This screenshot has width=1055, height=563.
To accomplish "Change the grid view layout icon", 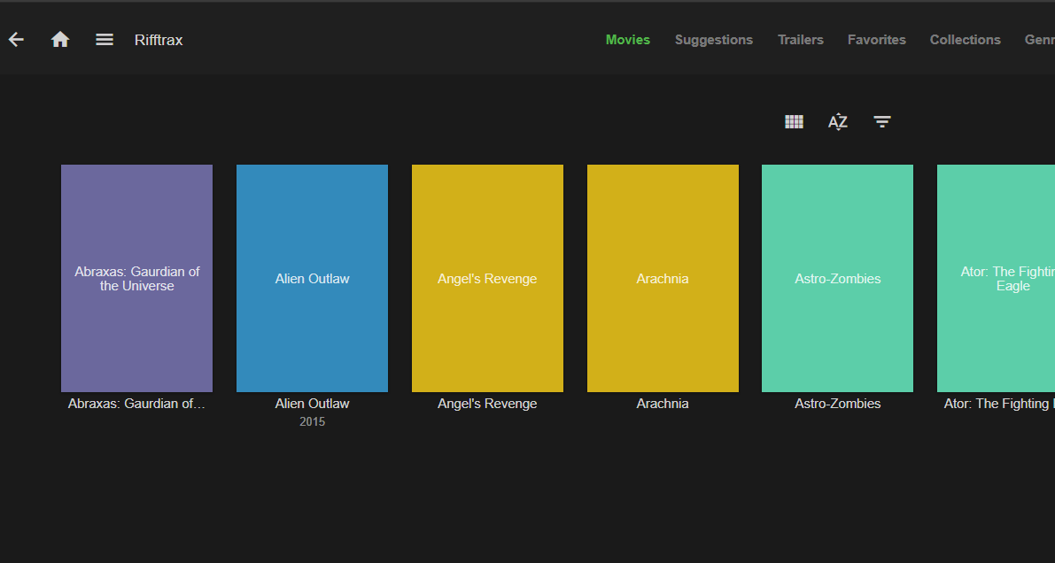I will click(794, 122).
